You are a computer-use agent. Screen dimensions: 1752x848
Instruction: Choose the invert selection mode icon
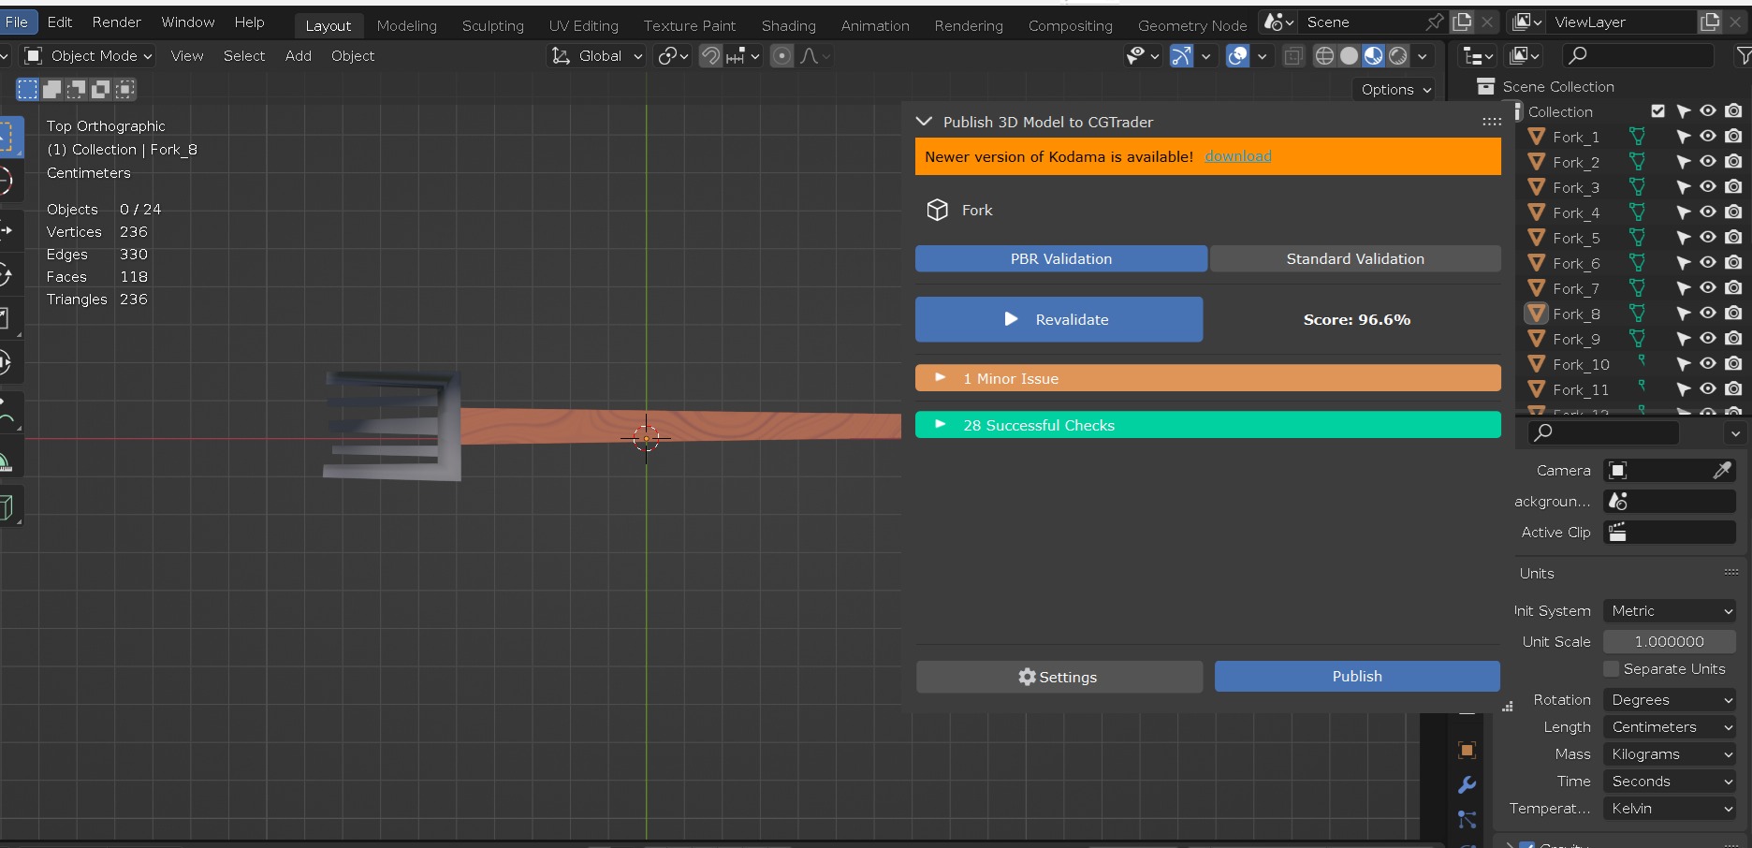pos(101,89)
